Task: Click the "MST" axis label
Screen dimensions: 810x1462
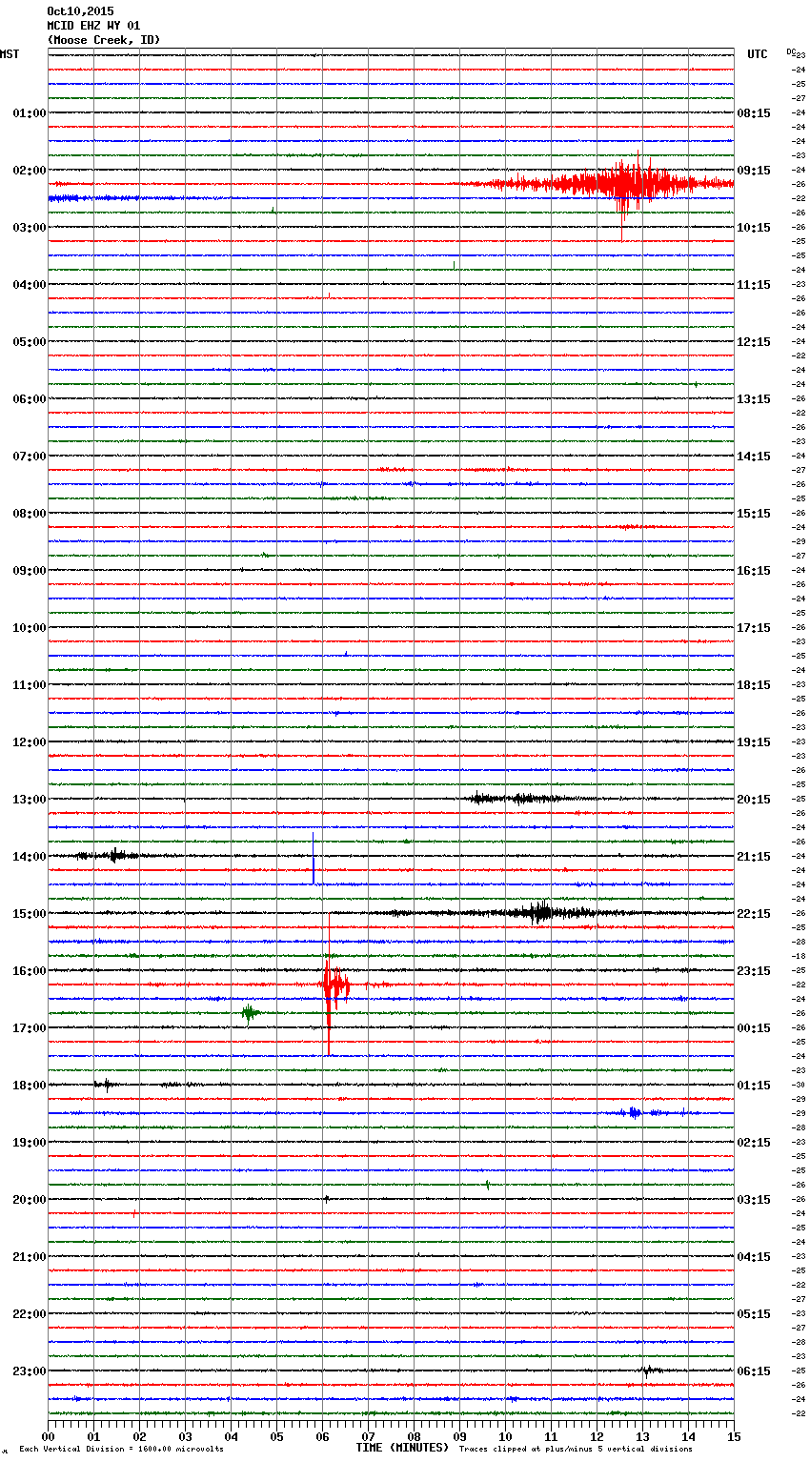Action: (10, 54)
